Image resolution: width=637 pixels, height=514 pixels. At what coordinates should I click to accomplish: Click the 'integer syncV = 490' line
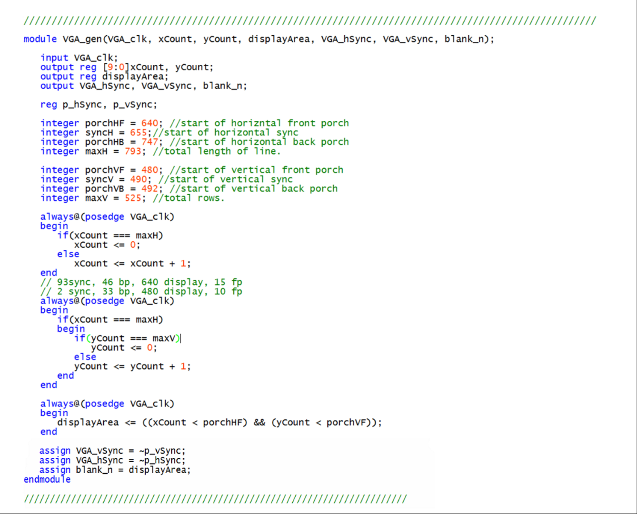(x=167, y=179)
